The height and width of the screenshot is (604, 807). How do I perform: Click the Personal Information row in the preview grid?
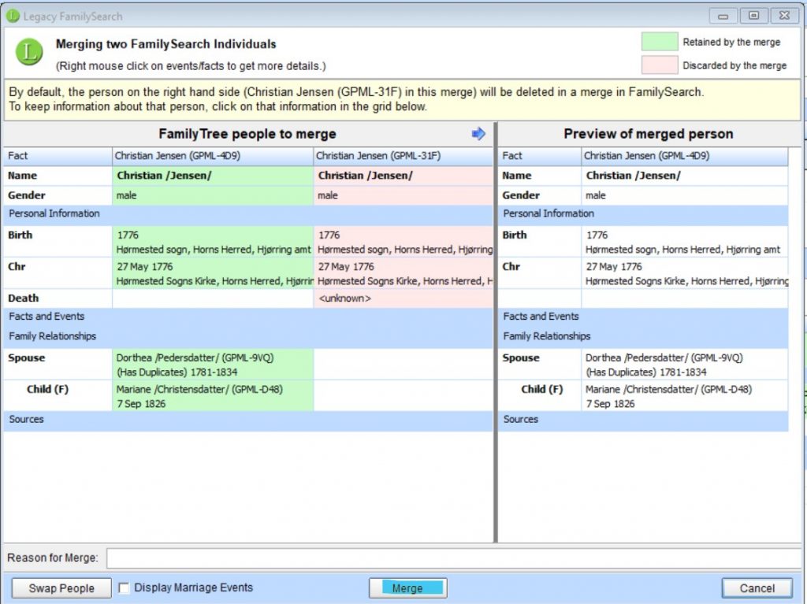click(643, 214)
